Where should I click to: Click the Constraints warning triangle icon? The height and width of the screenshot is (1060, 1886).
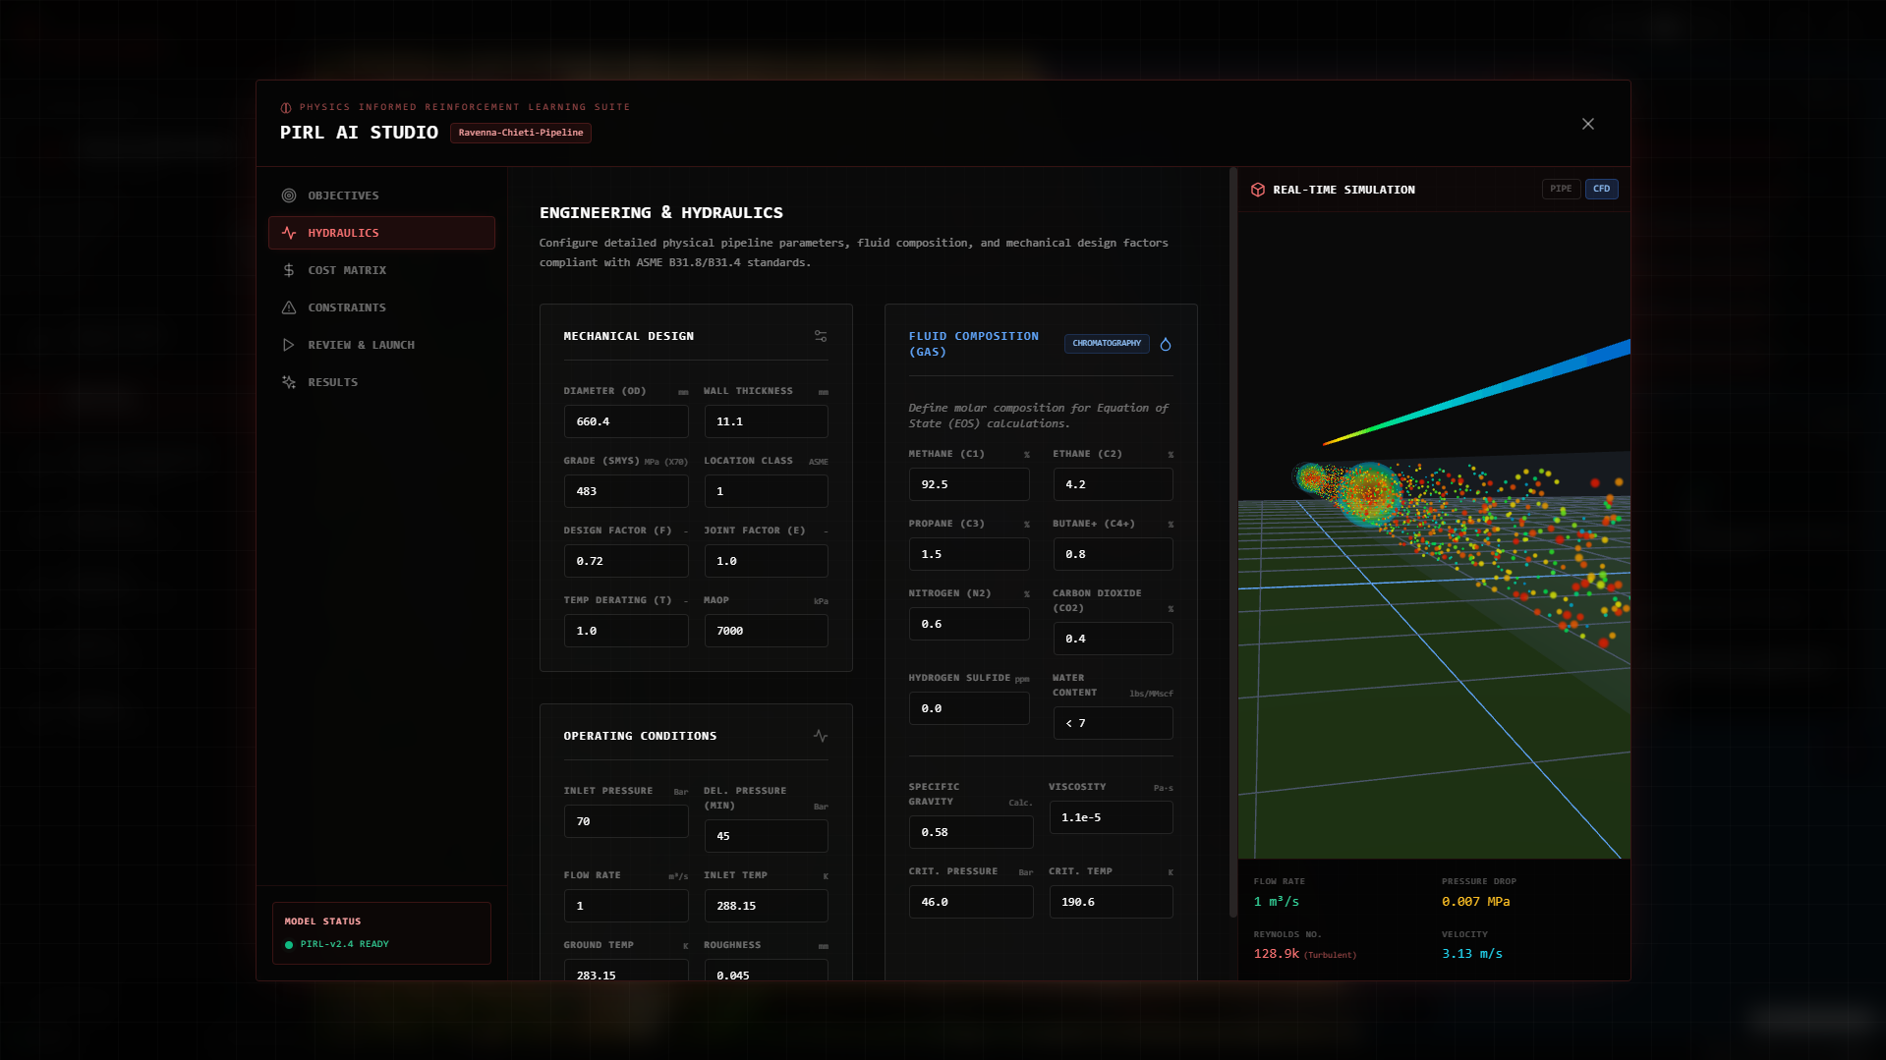point(289,307)
